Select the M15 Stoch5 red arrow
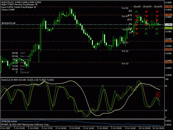Screen dimensions: 173x130 click(x=136, y=16)
